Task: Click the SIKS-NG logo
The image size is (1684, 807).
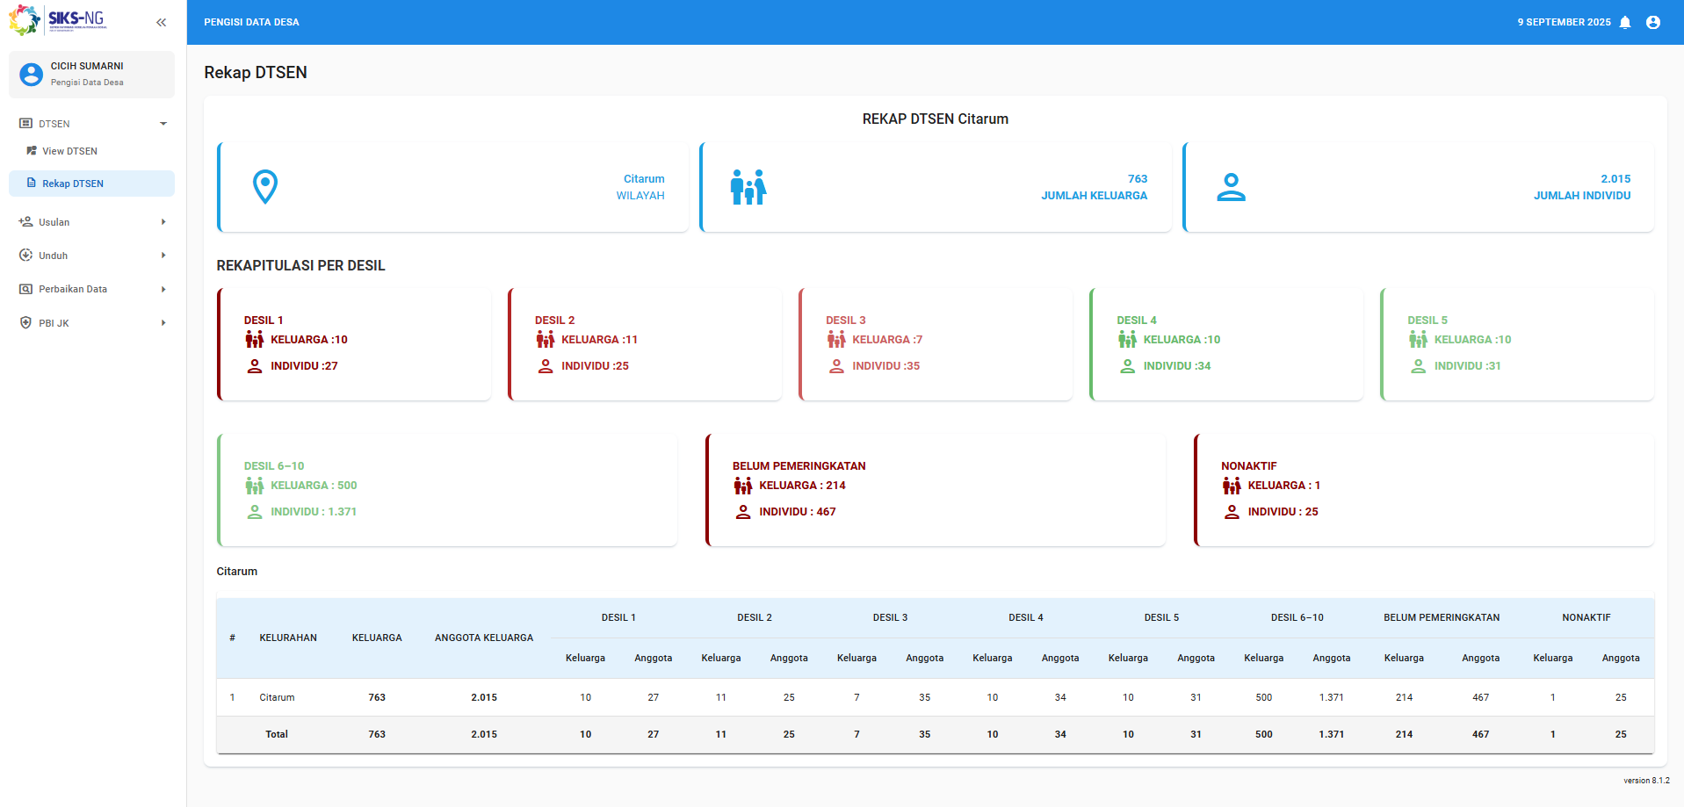Action: [x=58, y=19]
